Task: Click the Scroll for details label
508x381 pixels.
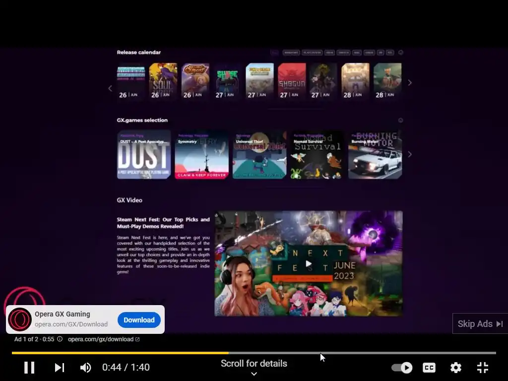Action: 254,364
